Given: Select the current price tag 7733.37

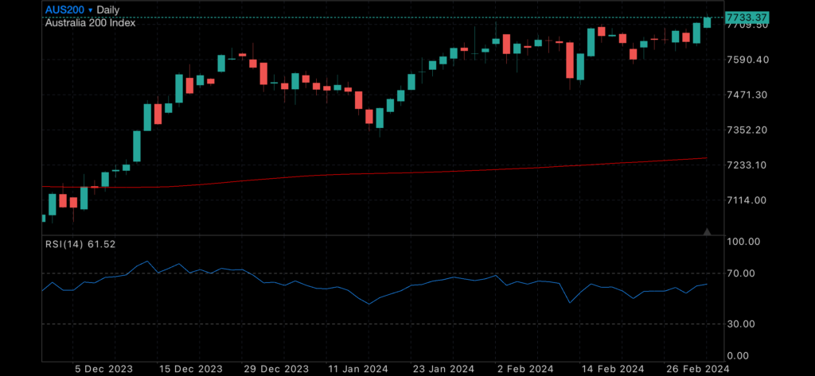Looking at the screenshot, I should [x=747, y=17].
